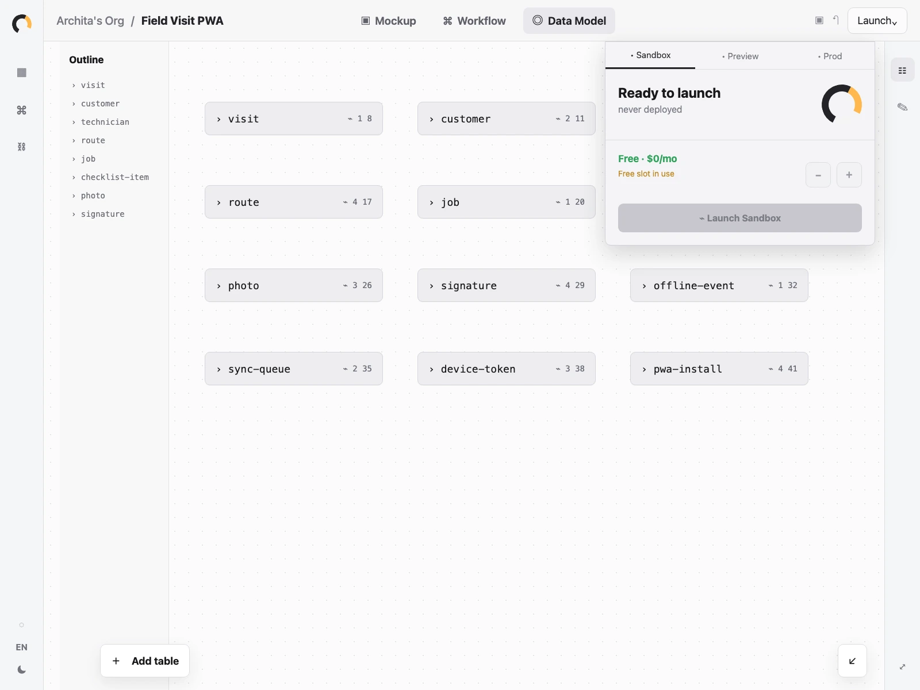
Task: Expand the device-token table card chevron
Action: [x=431, y=369]
